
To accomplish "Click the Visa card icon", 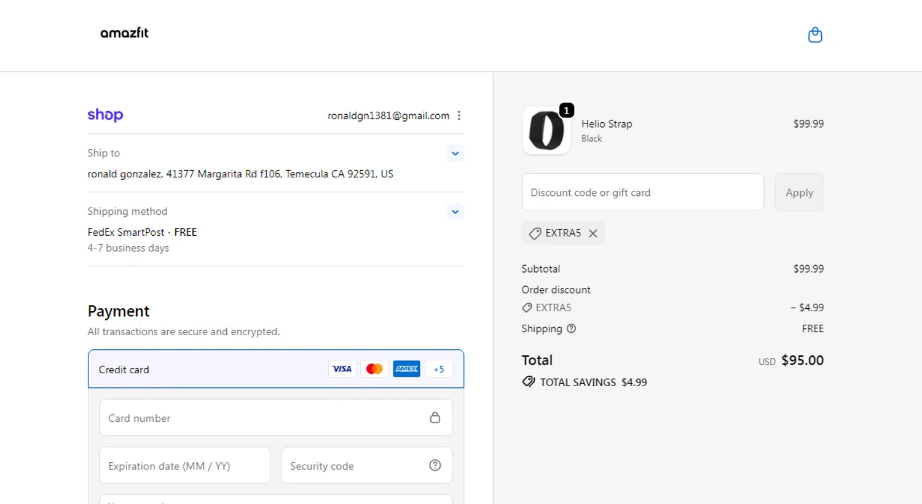I will (342, 369).
